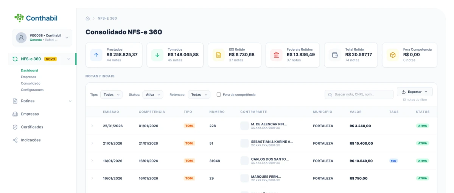The width and height of the screenshot is (454, 193).
Task: Click the Buscar nota search field
Action: [x=359, y=94]
